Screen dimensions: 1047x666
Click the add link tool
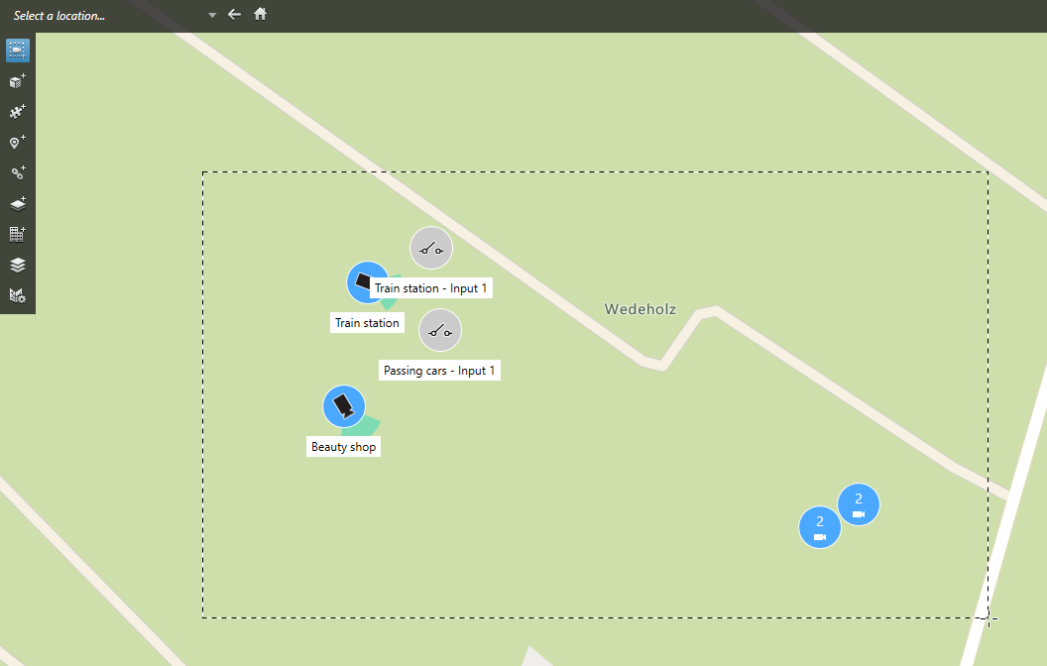[17, 173]
